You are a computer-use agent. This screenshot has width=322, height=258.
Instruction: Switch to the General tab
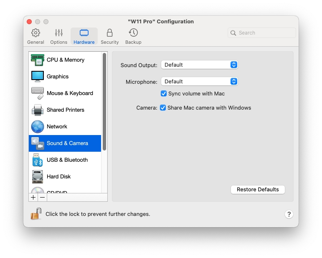(36, 36)
